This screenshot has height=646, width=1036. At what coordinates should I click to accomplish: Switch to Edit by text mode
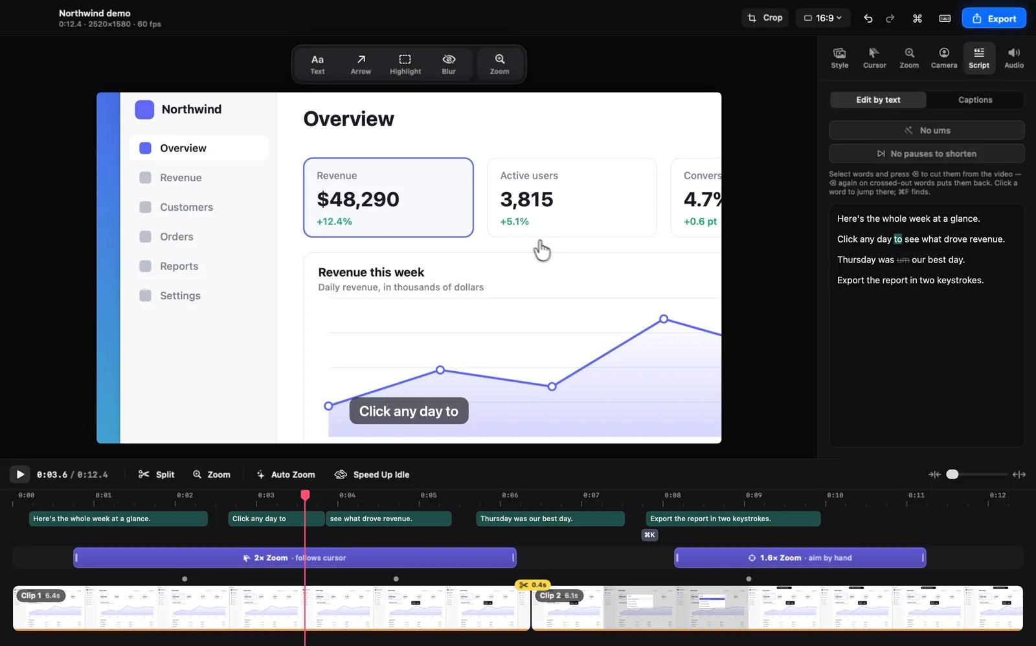pos(878,100)
